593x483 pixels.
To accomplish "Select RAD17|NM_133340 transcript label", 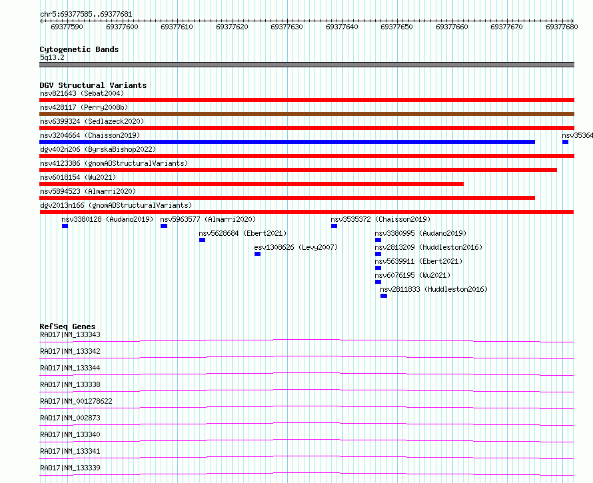I will 71,434.
